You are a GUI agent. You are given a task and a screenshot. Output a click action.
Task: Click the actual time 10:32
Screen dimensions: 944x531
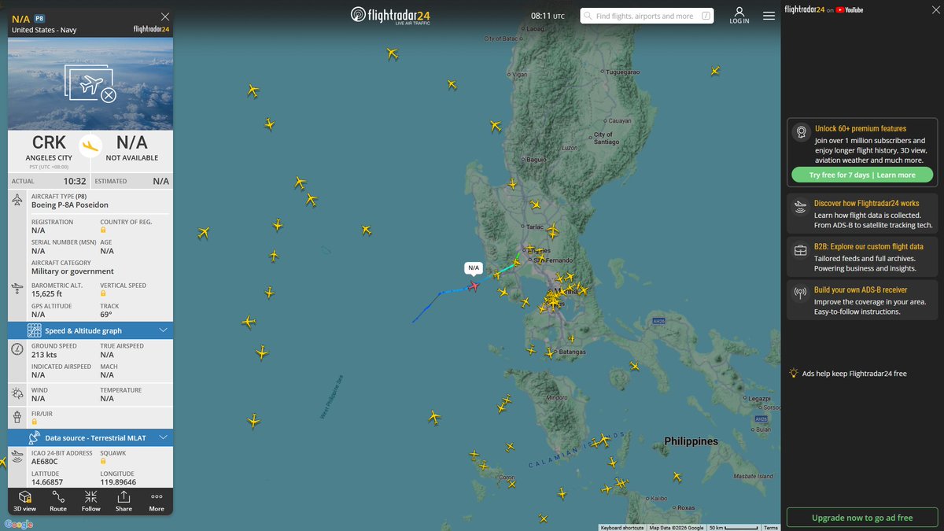pos(75,181)
